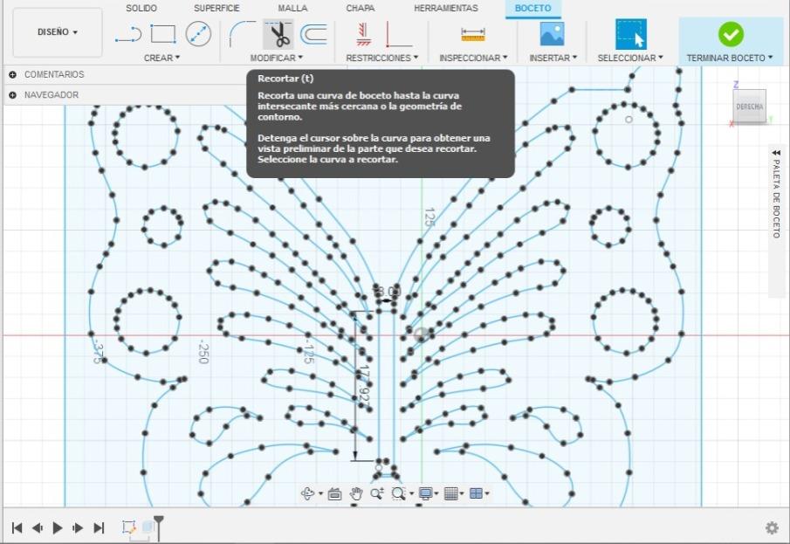This screenshot has width=790, height=544.
Task: Select the Offset curve tool
Action: (x=313, y=34)
